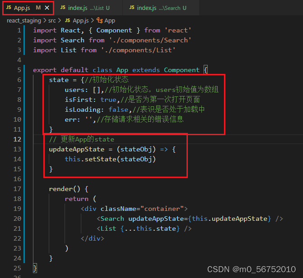Click the word Component after extends
Viewport: 303px width, 278px height.
[182, 70]
